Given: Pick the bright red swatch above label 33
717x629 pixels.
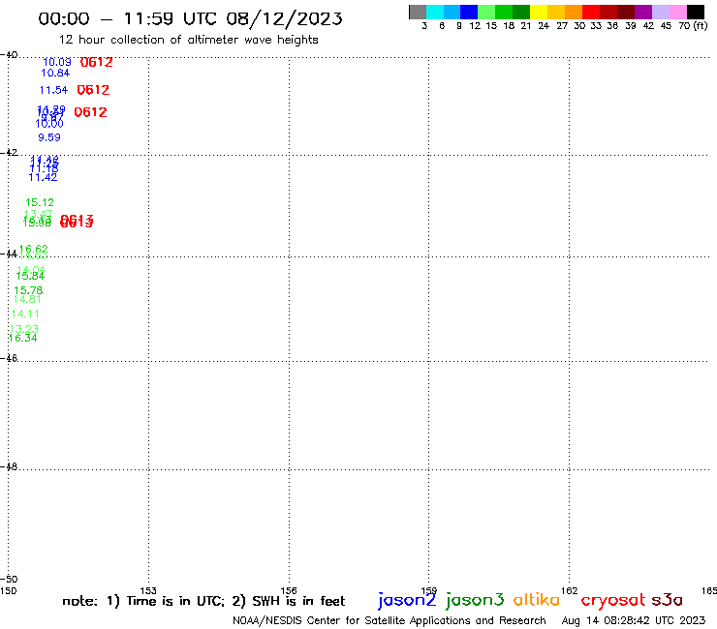Looking at the screenshot, I should click(591, 12).
